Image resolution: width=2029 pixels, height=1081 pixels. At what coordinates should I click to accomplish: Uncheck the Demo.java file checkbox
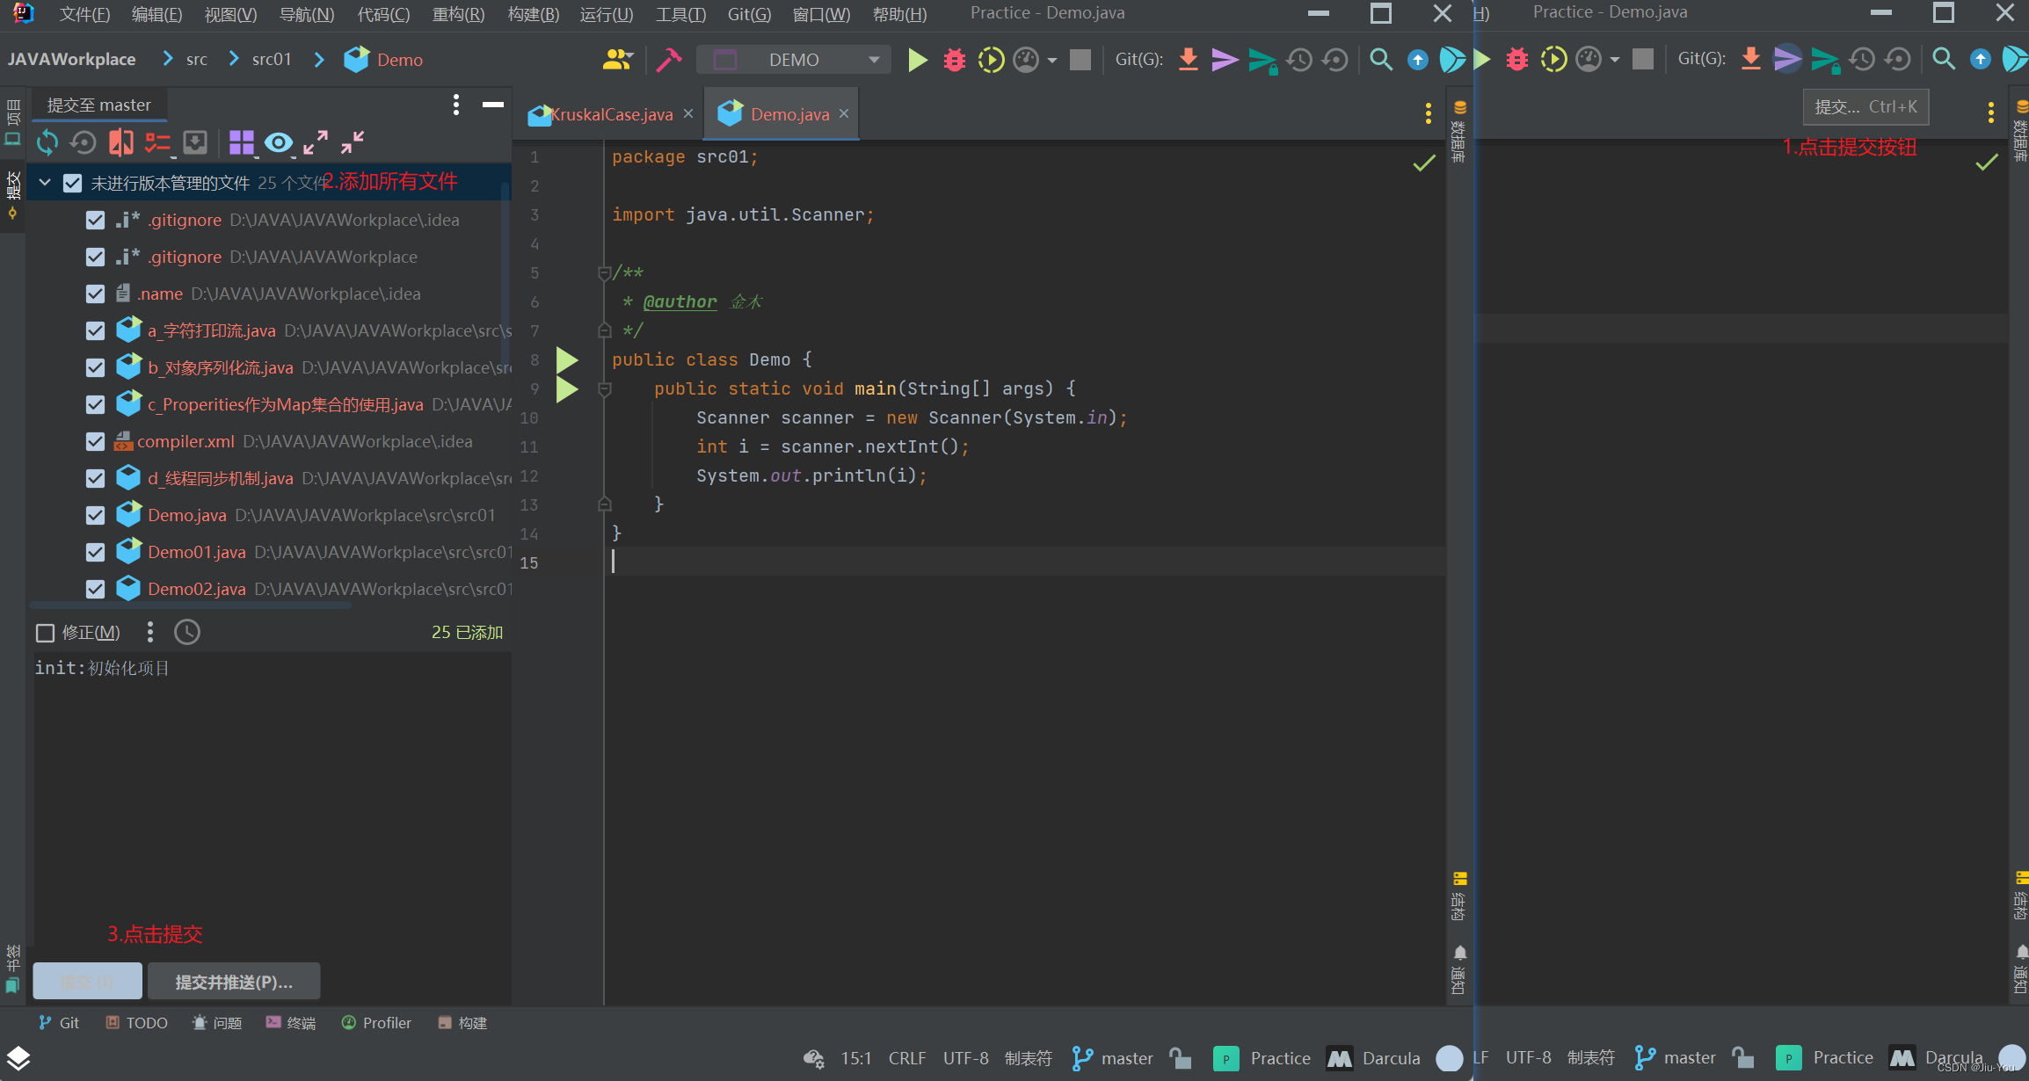click(96, 516)
